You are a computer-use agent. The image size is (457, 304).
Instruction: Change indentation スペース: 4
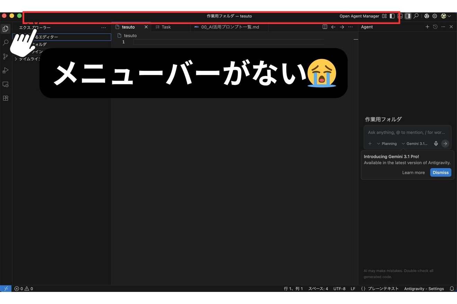tap(318, 288)
